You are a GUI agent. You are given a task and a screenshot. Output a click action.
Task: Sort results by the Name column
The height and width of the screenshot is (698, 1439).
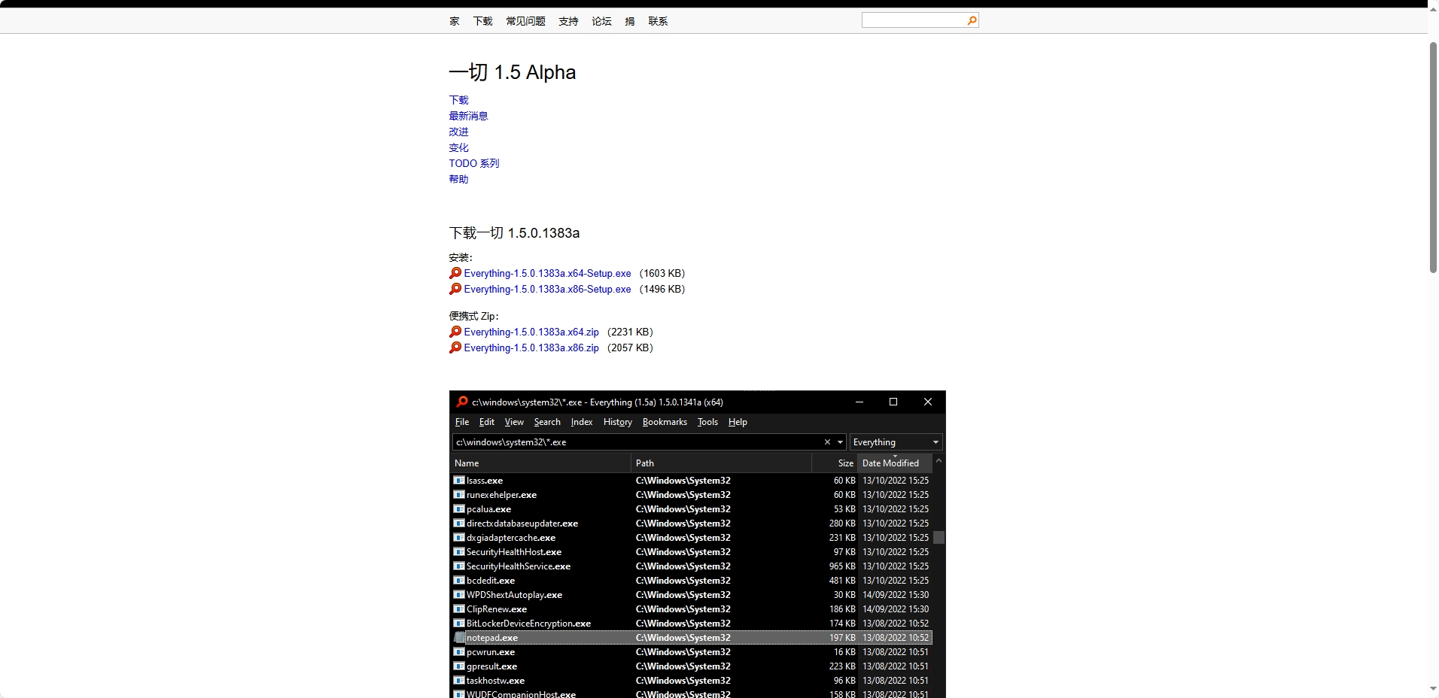[540, 463]
